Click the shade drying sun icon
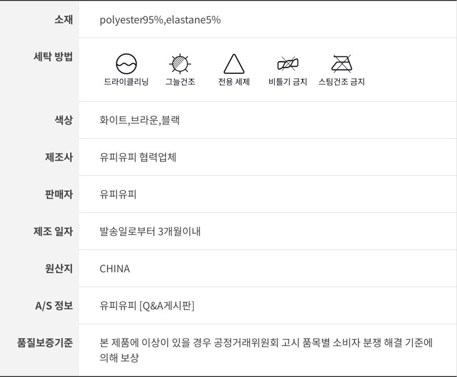This screenshot has width=457, height=377. 179,64
